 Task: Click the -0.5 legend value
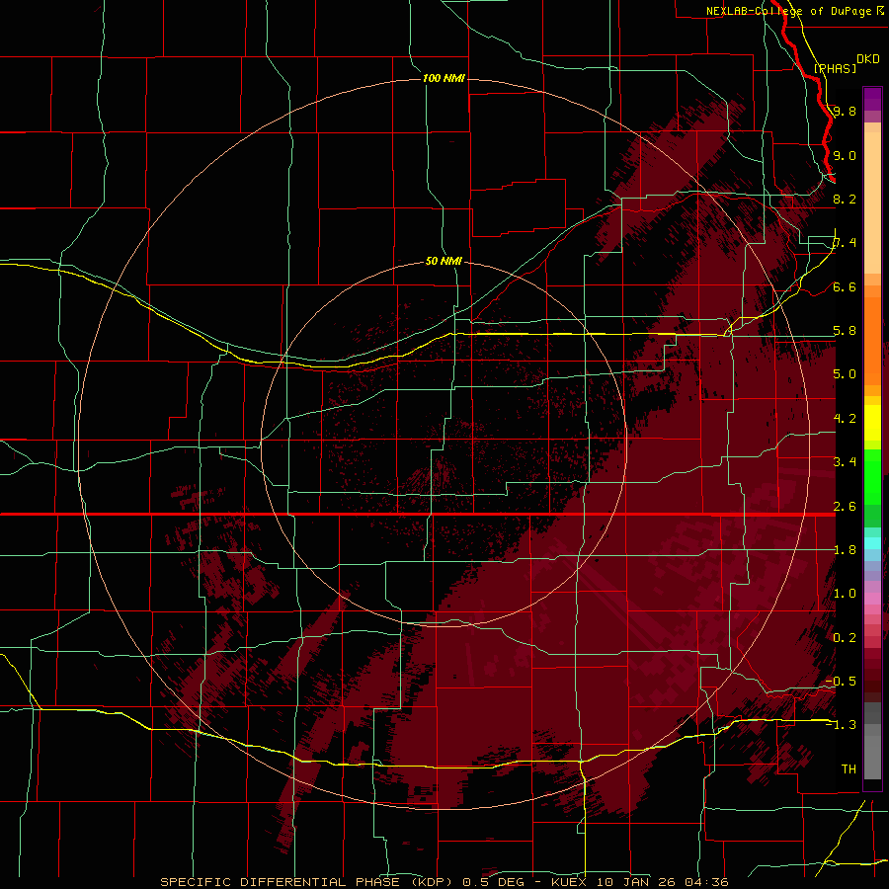(841, 682)
